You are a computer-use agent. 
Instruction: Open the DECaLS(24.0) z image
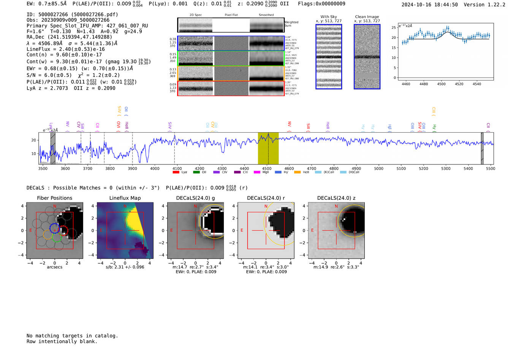336,230
